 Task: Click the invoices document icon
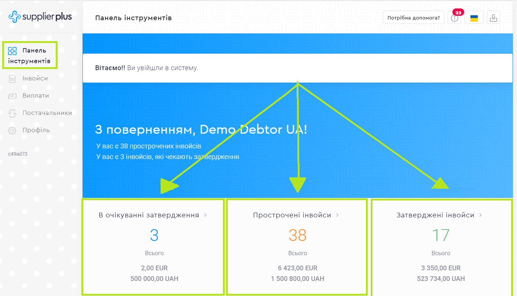click(x=12, y=79)
